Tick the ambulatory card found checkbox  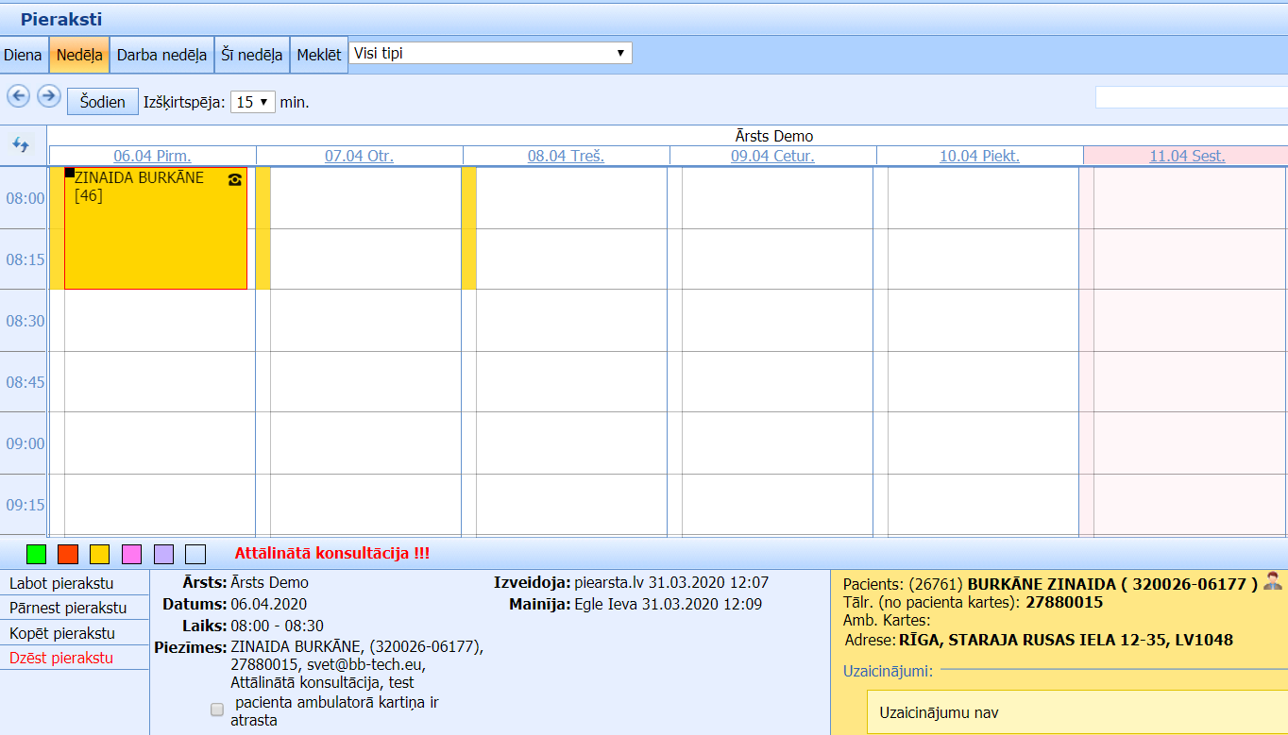(x=217, y=710)
